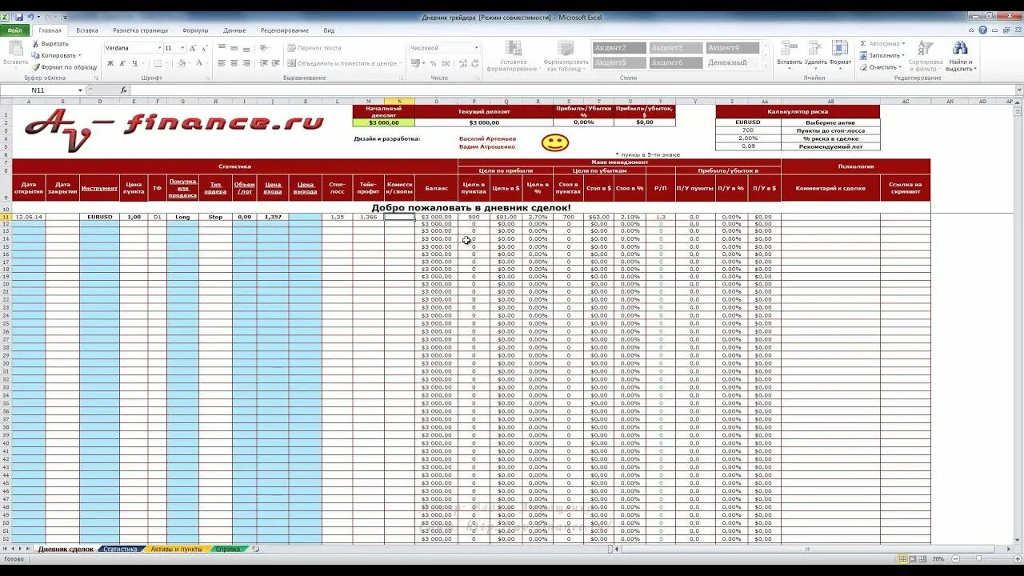The height and width of the screenshot is (576, 1024).
Task: Open Conditional Formatting (Условное форматирование)
Action: (513, 56)
